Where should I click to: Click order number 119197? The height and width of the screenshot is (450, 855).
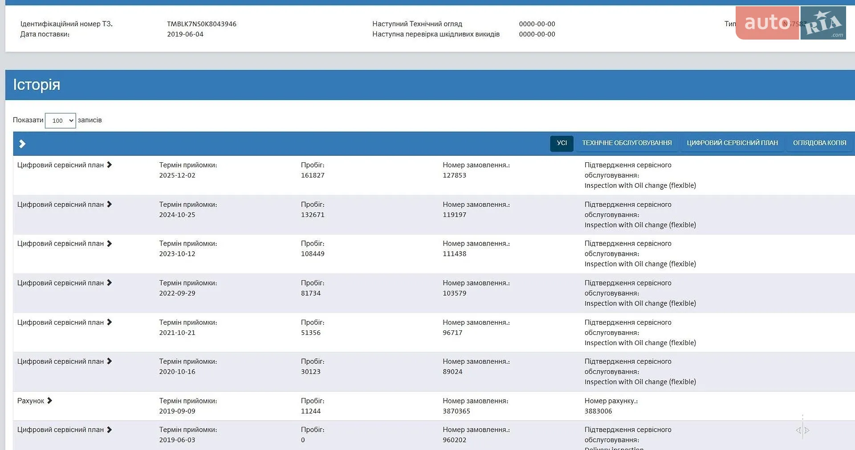click(454, 215)
